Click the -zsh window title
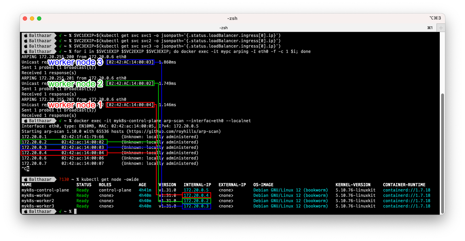The height and width of the screenshot is (241, 465). (232, 18)
